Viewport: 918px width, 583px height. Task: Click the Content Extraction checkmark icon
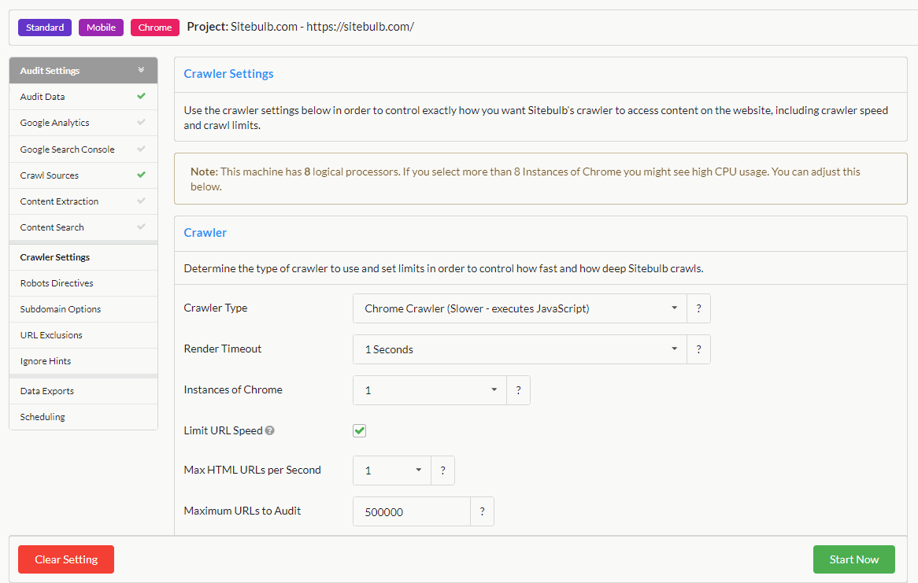(x=141, y=201)
